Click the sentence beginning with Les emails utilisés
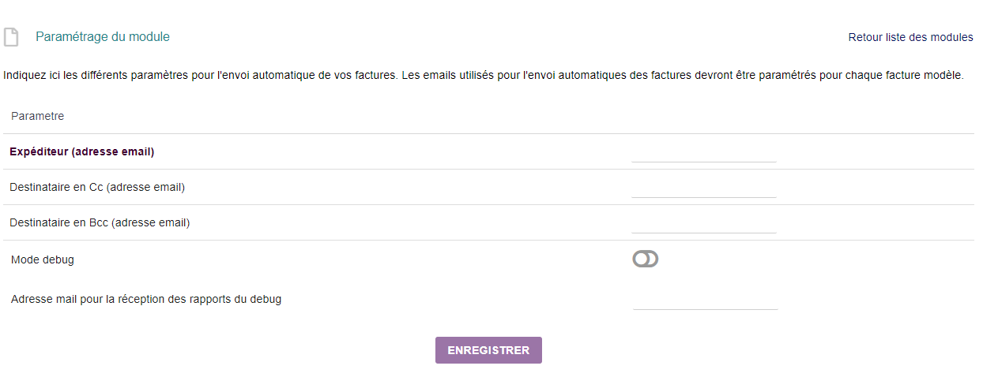983x377 pixels. coord(682,76)
